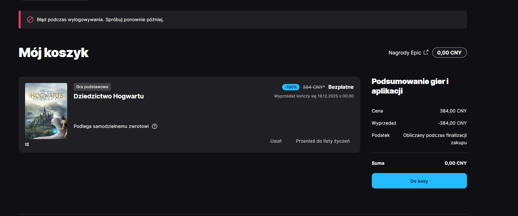Open Hogwarts Legacy cover thumbnail
Image resolution: width=518 pixels, height=216 pixels.
46,111
